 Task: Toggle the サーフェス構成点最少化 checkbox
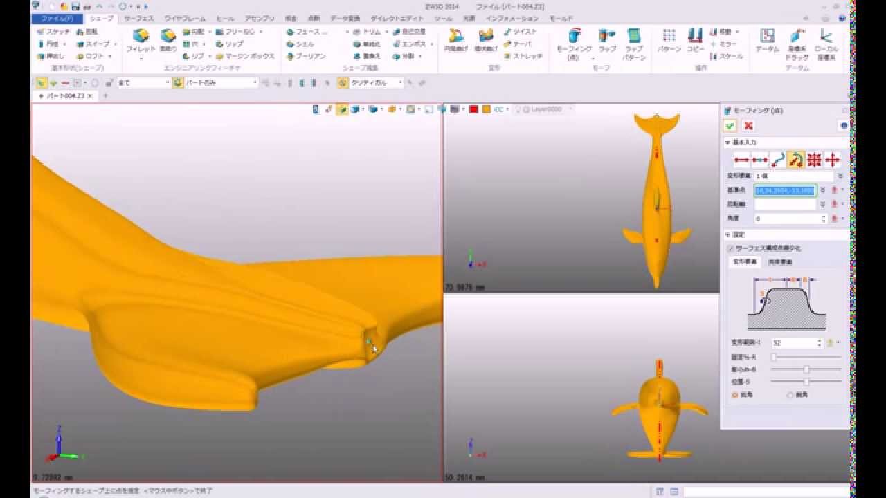730,248
